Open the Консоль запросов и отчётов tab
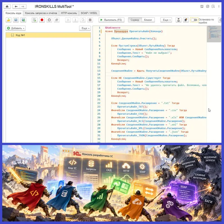The height and width of the screenshot is (224, 224). coord(41,13)
